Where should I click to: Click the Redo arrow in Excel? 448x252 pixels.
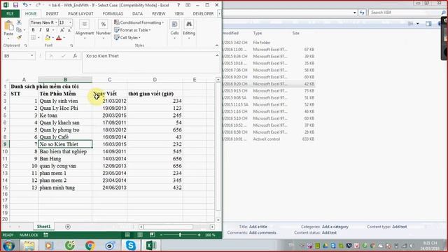pyautogui.click(x=38, y=5)
